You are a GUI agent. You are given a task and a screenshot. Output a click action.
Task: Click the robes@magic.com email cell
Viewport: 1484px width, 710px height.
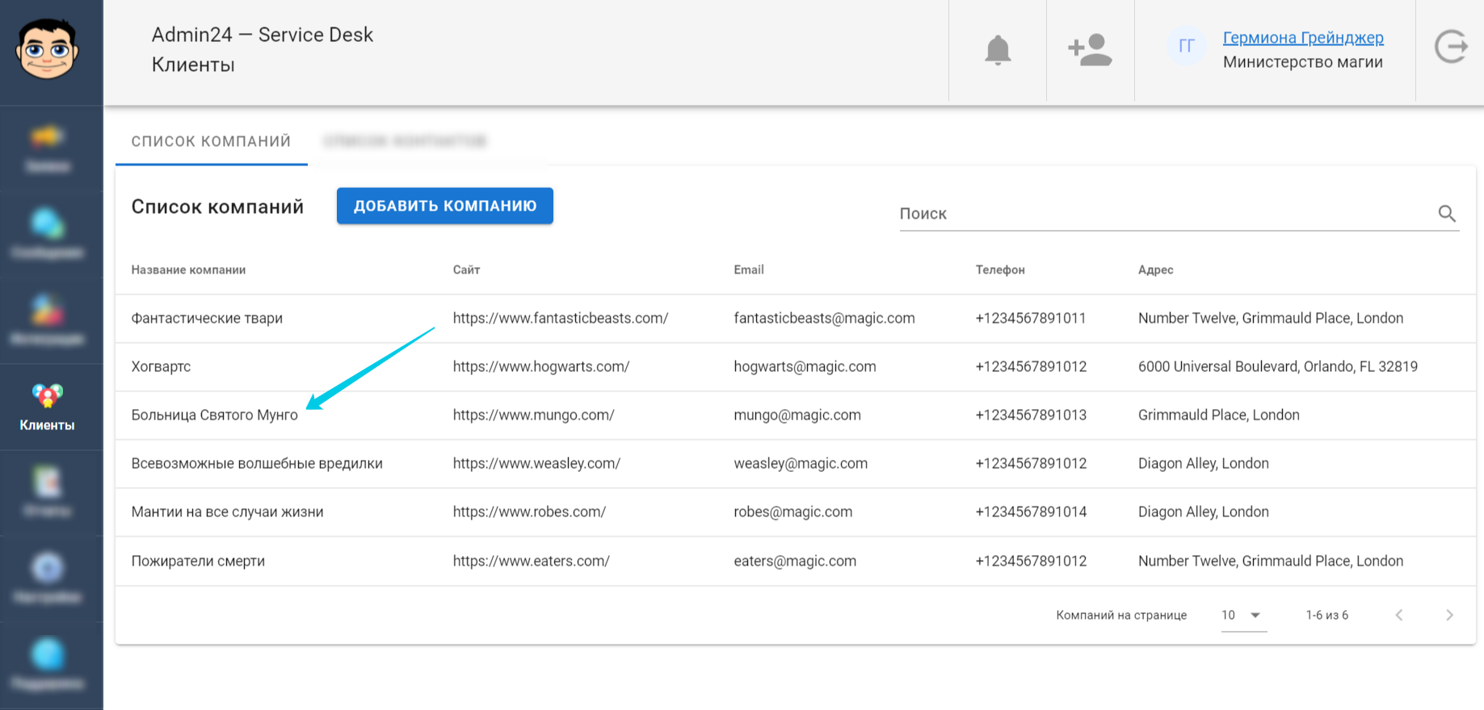click(793, 512)
